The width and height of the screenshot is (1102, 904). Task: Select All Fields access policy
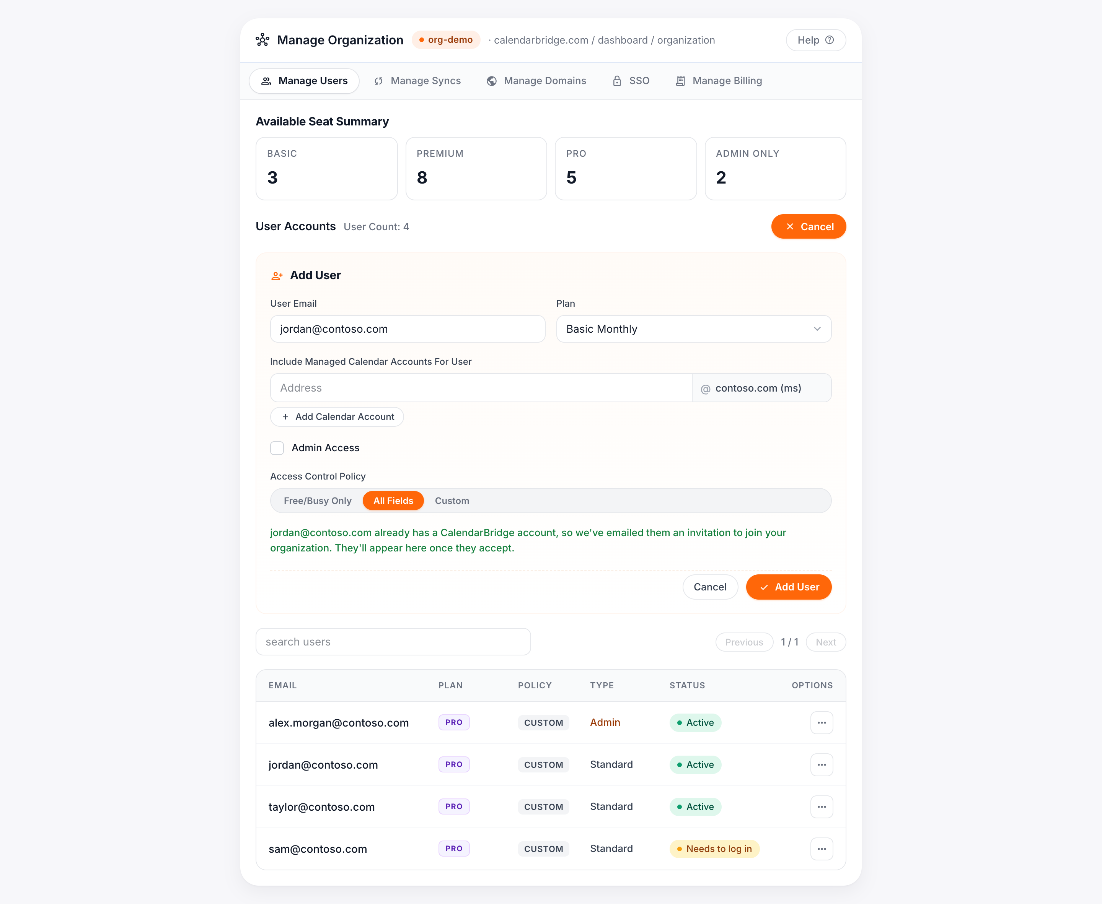[393, 501]
